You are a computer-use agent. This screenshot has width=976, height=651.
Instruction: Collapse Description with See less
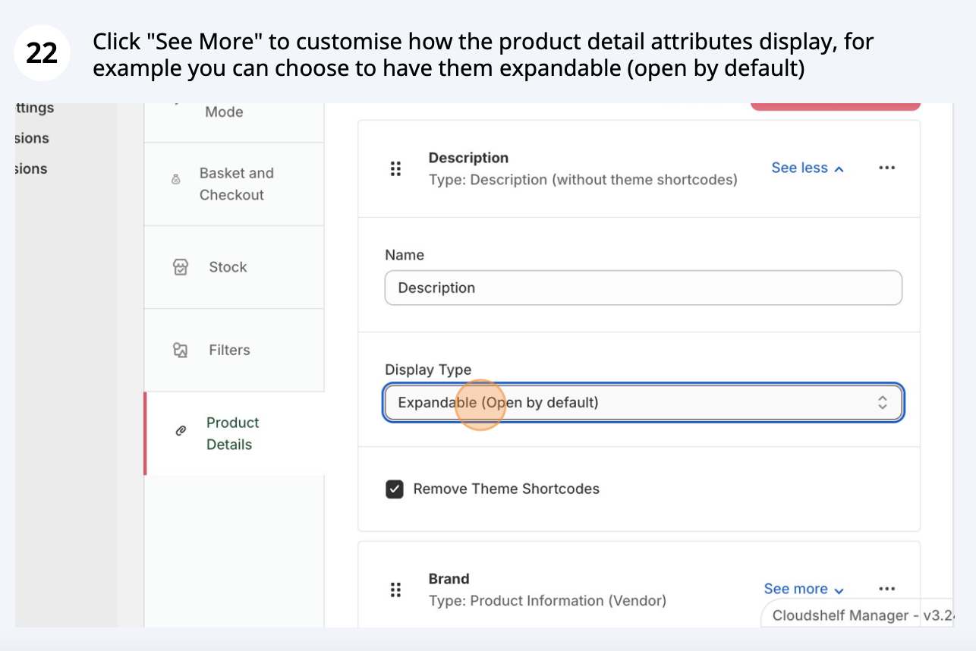[808, 168]
